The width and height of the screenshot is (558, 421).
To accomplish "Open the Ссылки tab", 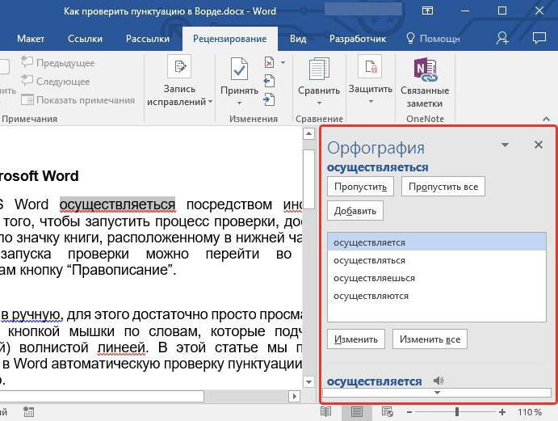I will click(x=85, y=39).
